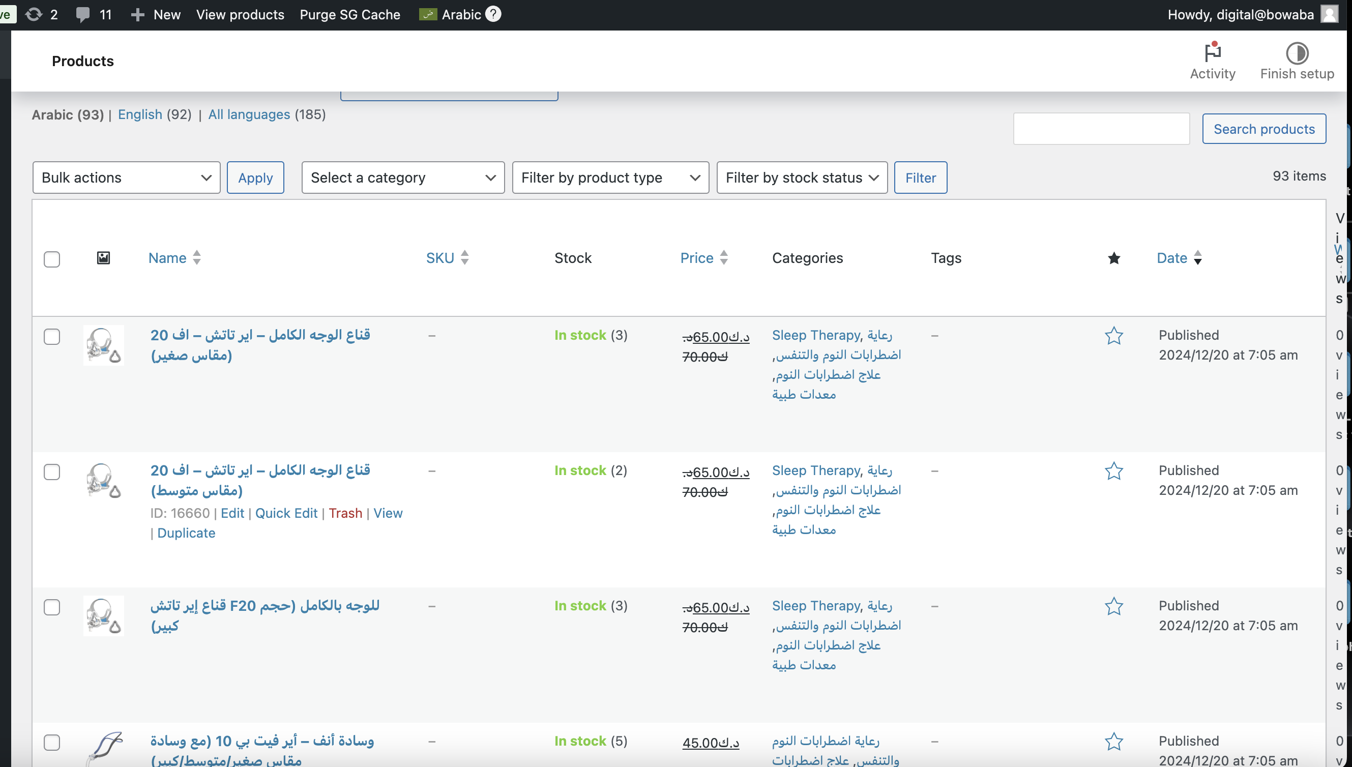Click the Featured star column header
The width and height of the screenshot is (1352, 767).
(x=1114, y=258)
